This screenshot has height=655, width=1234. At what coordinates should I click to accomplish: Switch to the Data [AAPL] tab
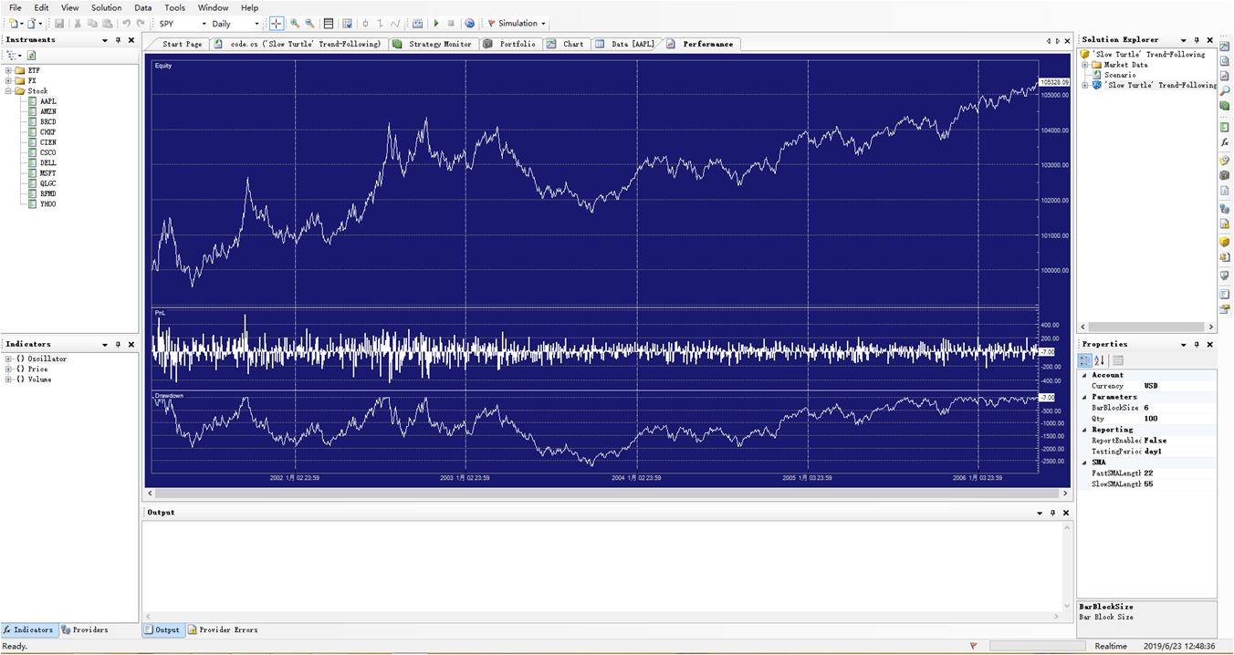click(x=625, y=44)
